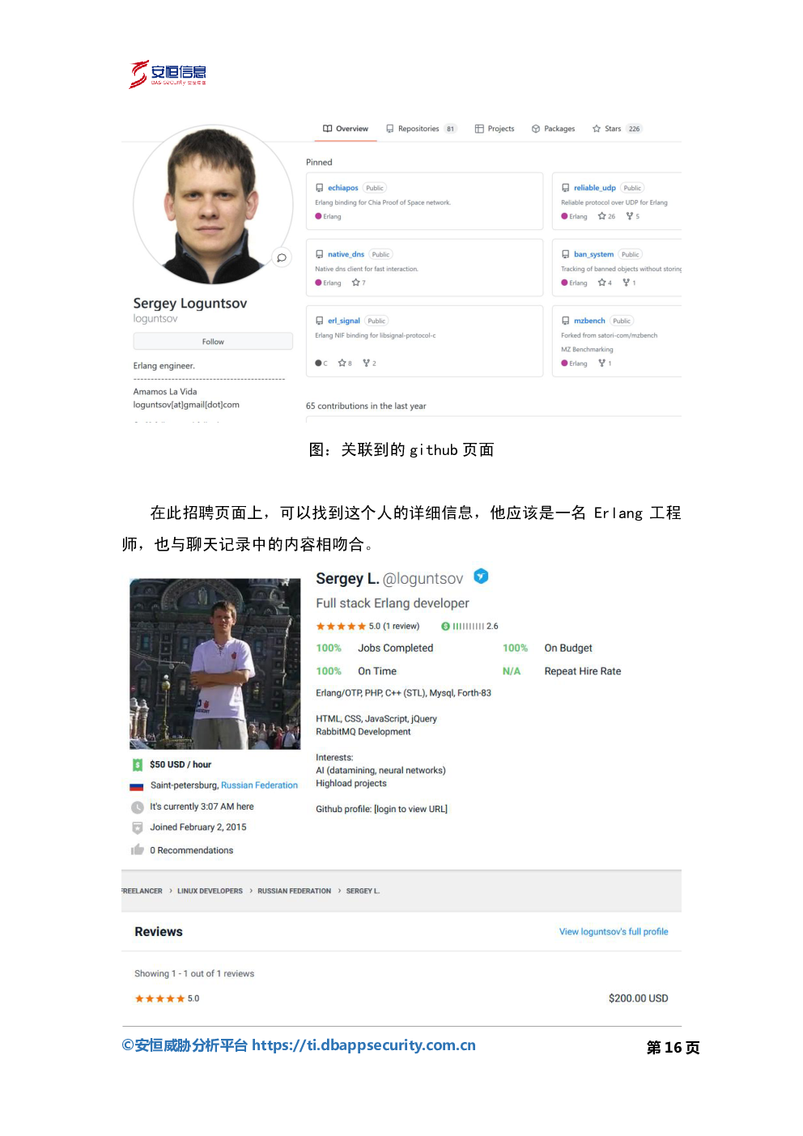Click the LINUX DEVELOPERS breadcrumb
Viewport: 803px width, 1136px height.
[210, 891]
